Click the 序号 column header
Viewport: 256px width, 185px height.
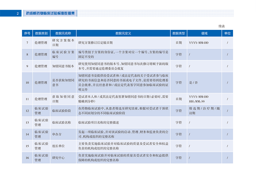pos(27,33)
